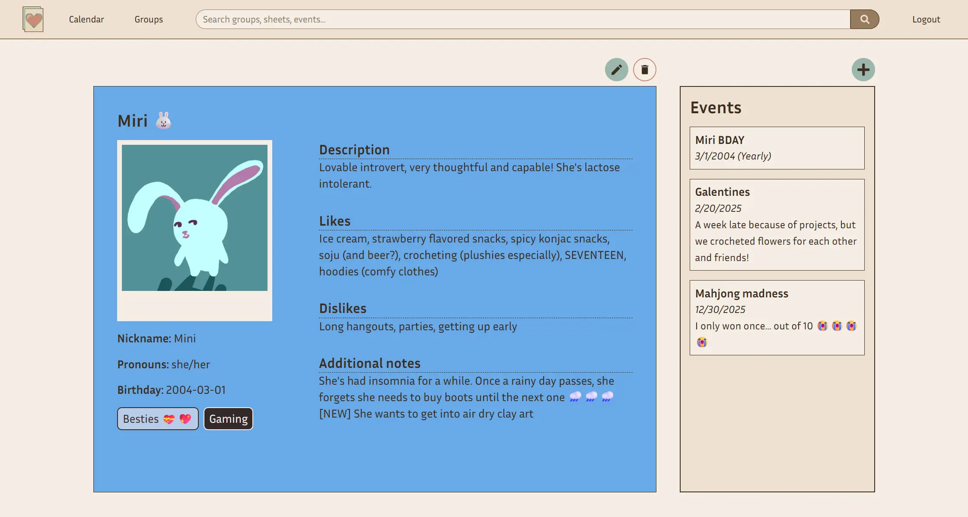Open the Groups menu item
The width and height of the screenshot is (968, 517).
coord(148,19)
